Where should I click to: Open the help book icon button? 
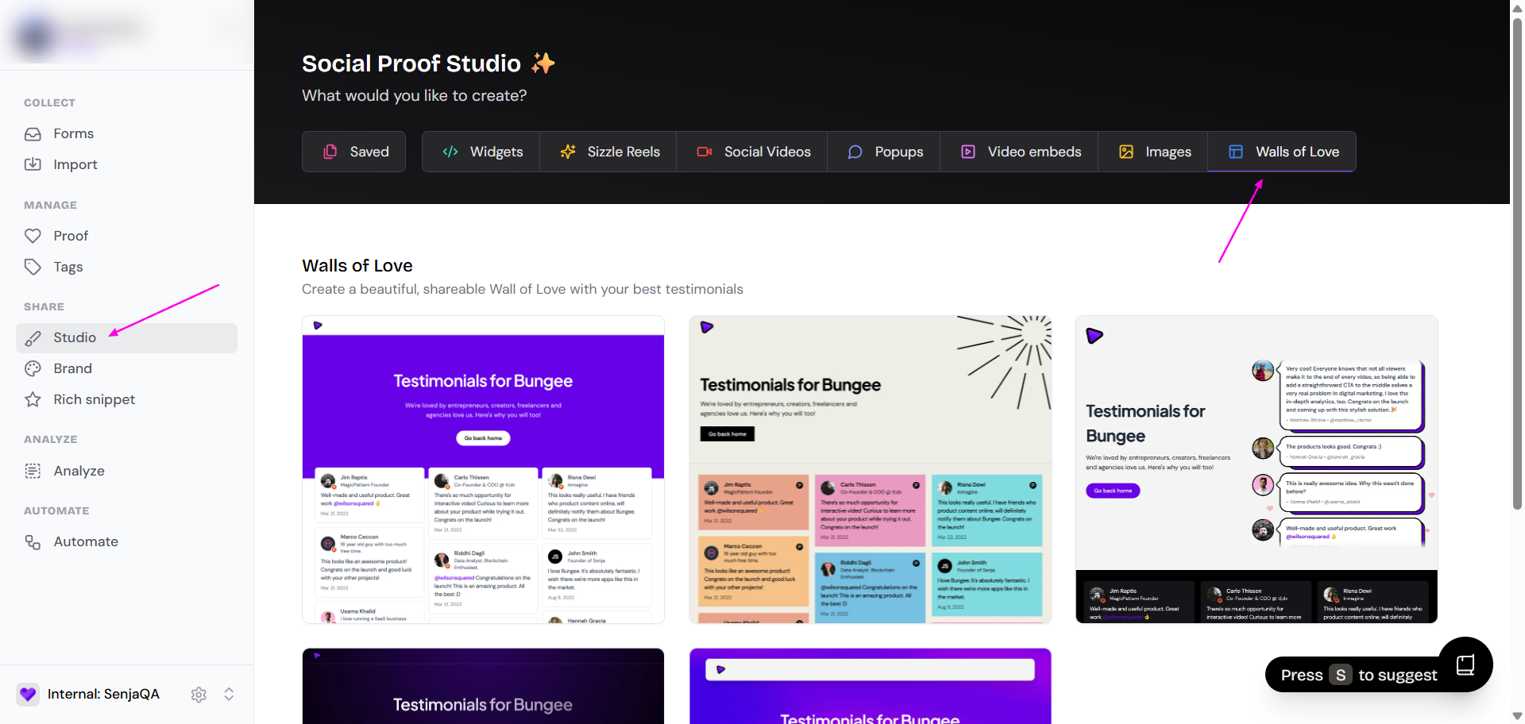(1465, 664)
